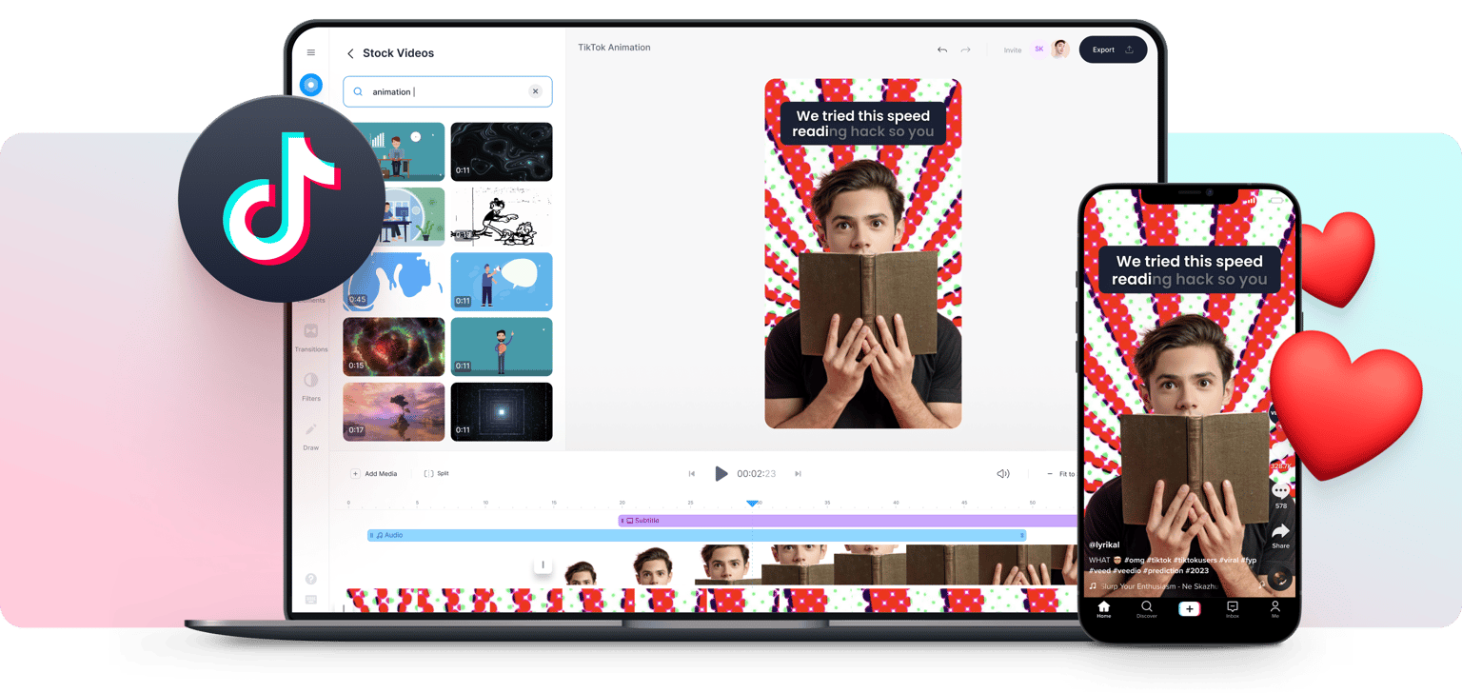Click Fit to timeline option
Image resolution: width=1462 pixels, height=693 pixels.
pos(1067,473)
